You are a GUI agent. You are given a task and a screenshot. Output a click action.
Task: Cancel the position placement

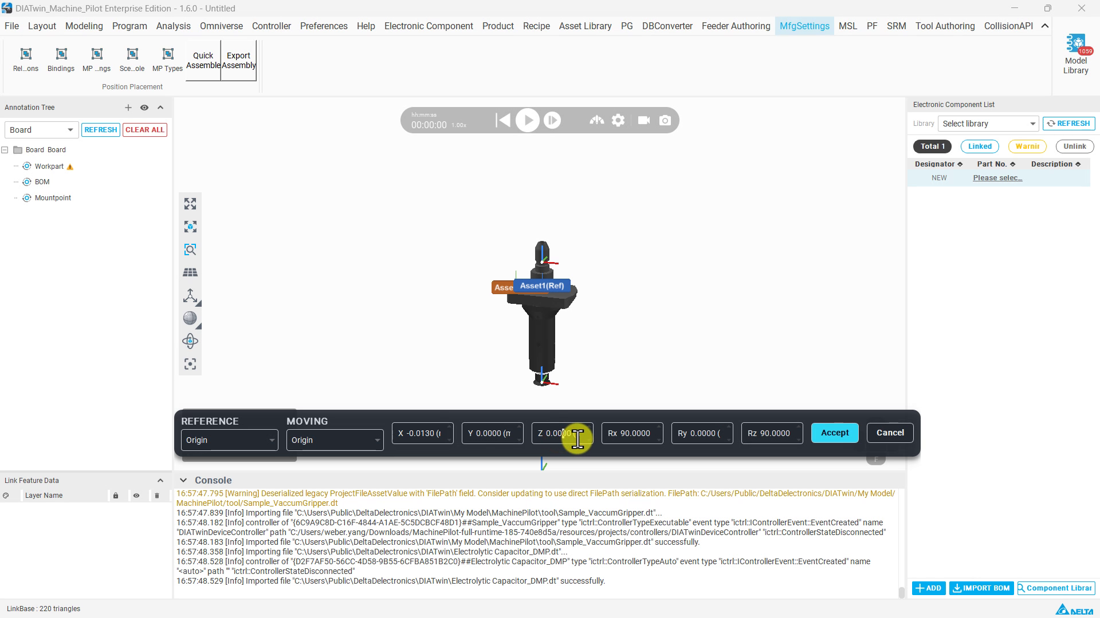(890, 433)
